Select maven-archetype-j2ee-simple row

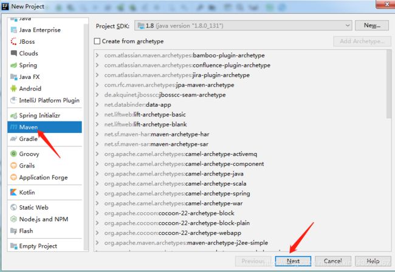pyautogui.click(x=240, y=243)
